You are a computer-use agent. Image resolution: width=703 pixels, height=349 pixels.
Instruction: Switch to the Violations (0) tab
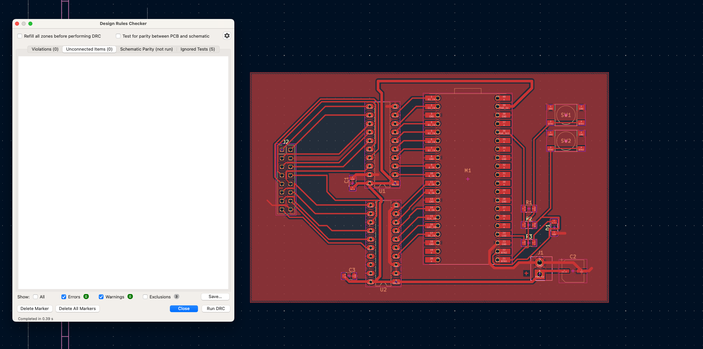point(45,49)
